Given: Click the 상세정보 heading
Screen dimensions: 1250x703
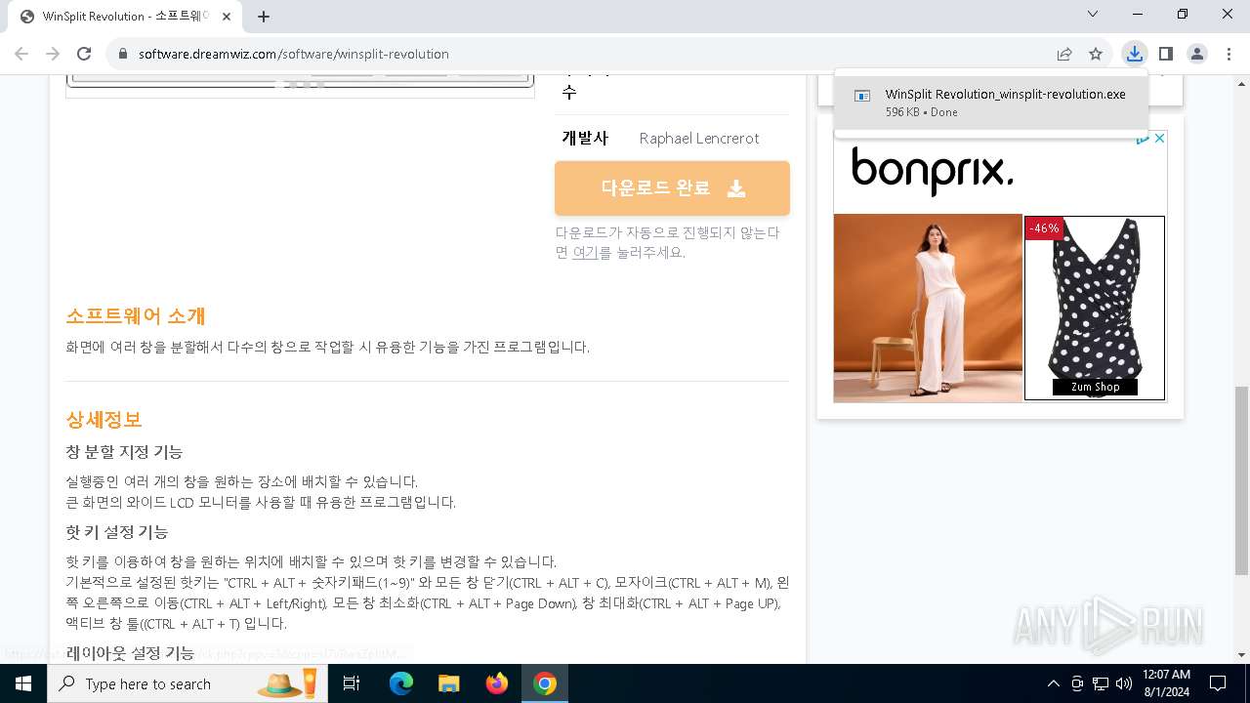Looking at the screenshot, I should pyautogui.click(x=104, y=420).
